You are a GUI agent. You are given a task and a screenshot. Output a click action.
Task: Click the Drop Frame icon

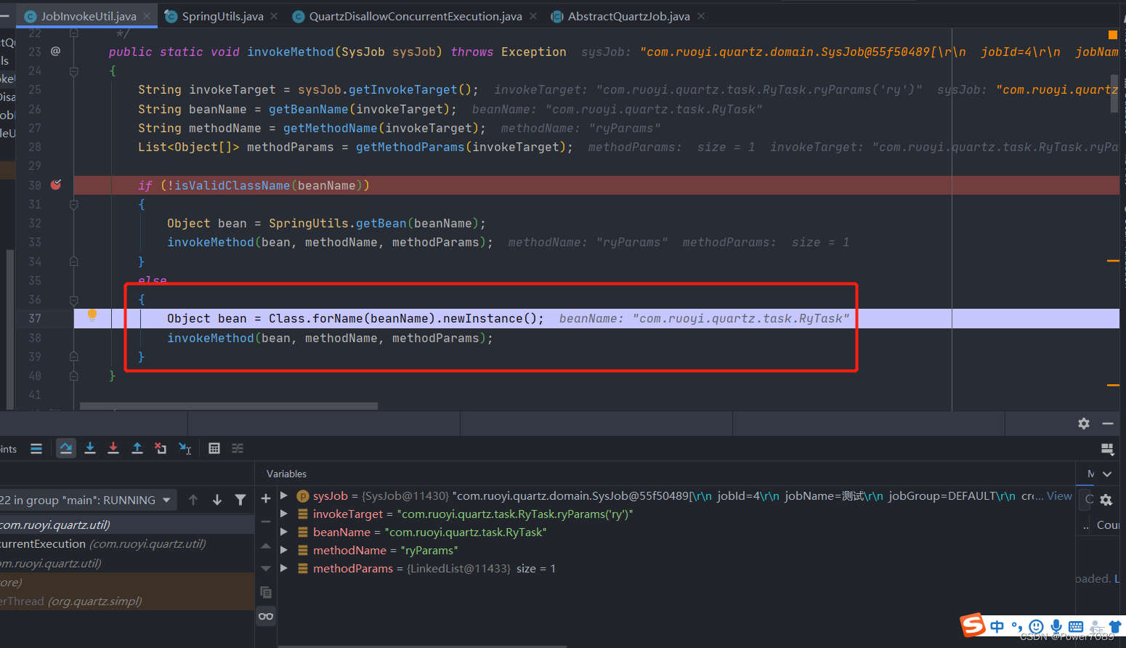(161, 449)
